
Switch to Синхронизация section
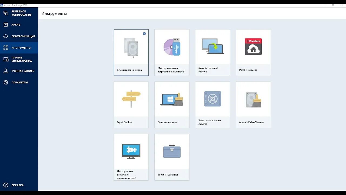pos(23,36)
